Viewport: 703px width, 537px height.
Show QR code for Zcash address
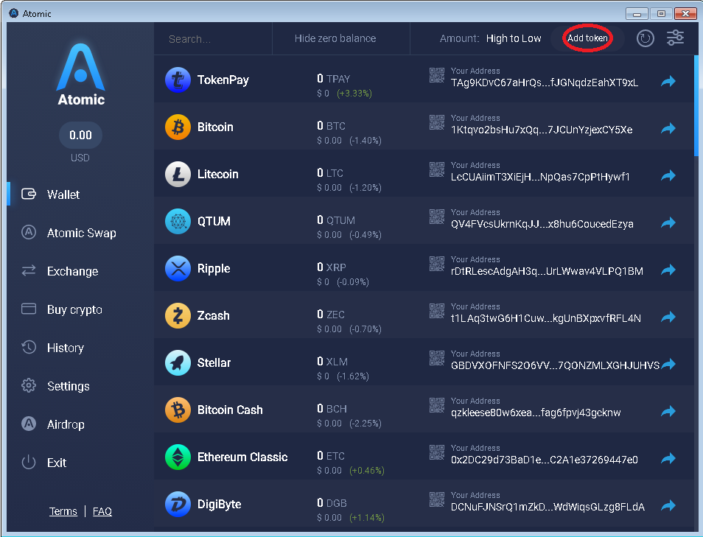(x=437, y=311)
